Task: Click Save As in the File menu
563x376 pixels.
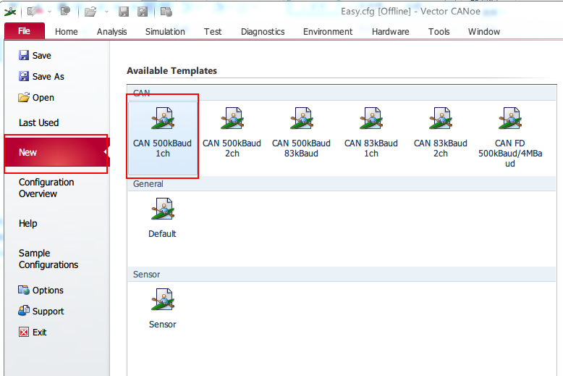Action: tap(48, 77)
